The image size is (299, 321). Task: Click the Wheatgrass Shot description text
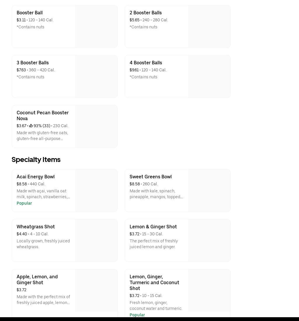[43, 244]
